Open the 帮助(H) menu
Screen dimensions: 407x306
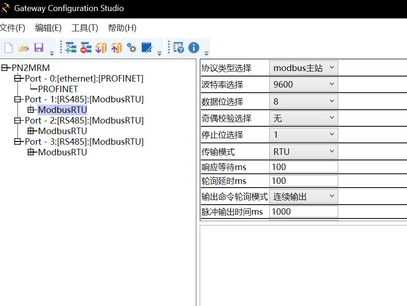click(122, 28)
